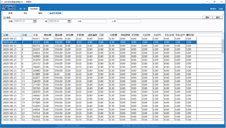226x128 pixels.
Task: Collapse the 筛选 filter panel
Action: [4, 17]
